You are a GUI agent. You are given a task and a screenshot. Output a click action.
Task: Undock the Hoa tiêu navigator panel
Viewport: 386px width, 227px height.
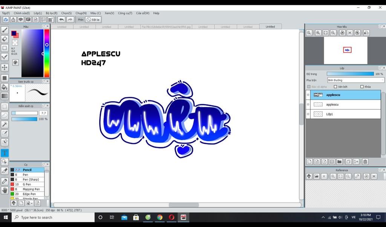pyautogui.click(x=380, y=26)
